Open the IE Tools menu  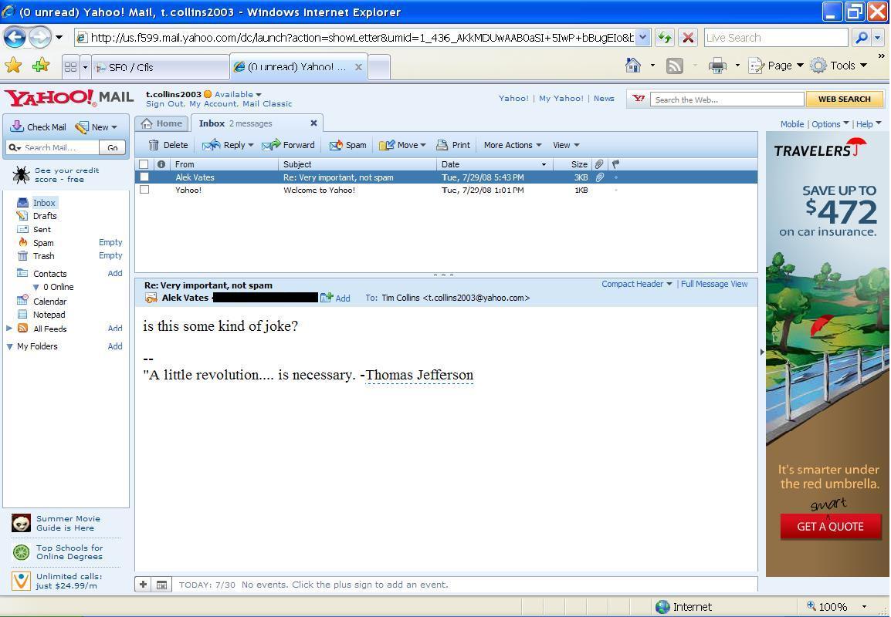(838, 66)
